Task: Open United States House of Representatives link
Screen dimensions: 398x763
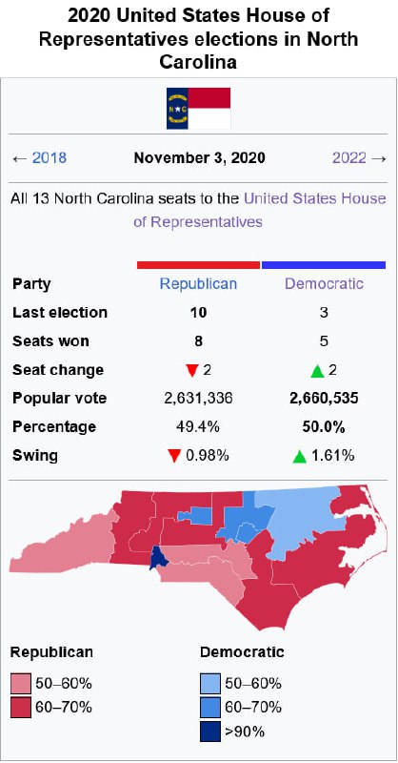Action: pos(260,210)
